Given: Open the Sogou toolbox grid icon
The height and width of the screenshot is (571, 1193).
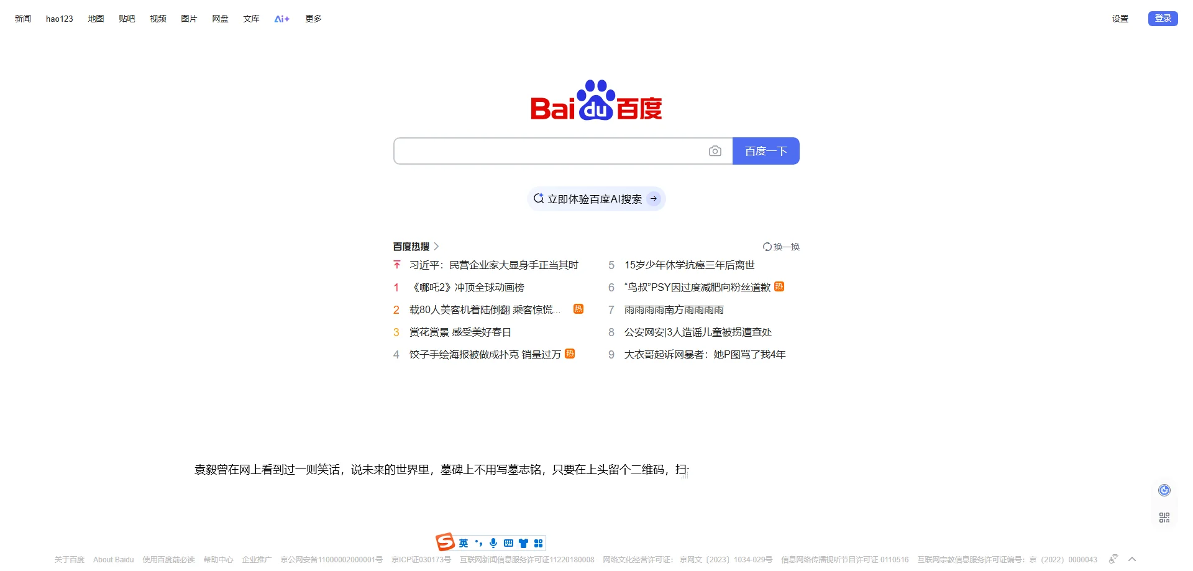Looking at the screenshot, I should [539, 542].
